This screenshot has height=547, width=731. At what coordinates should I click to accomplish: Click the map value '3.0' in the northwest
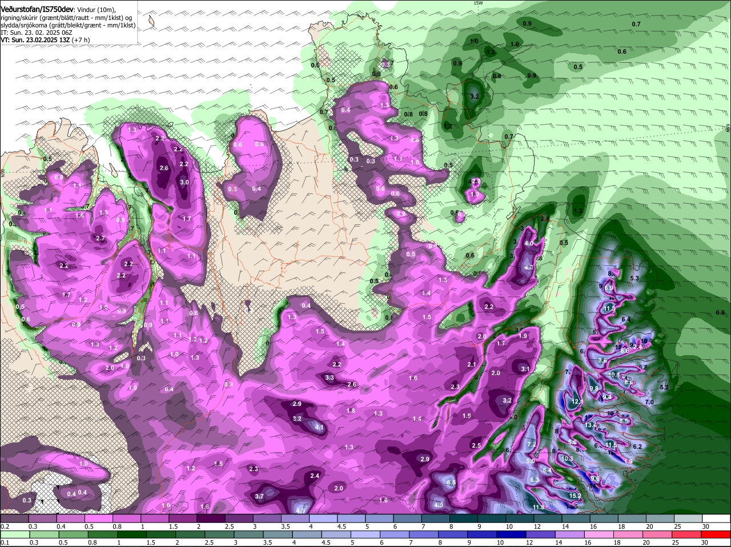point(184,182)
